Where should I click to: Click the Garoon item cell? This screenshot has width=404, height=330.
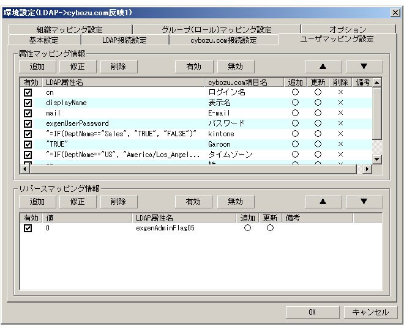point(219,144)
